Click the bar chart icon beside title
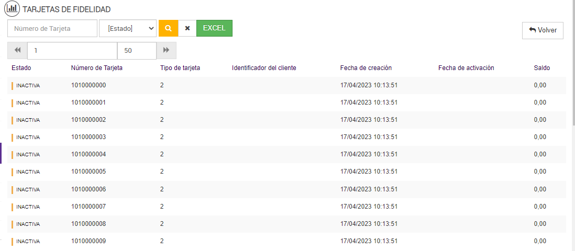The image size is (575, 251). click(x=12, y=9)
